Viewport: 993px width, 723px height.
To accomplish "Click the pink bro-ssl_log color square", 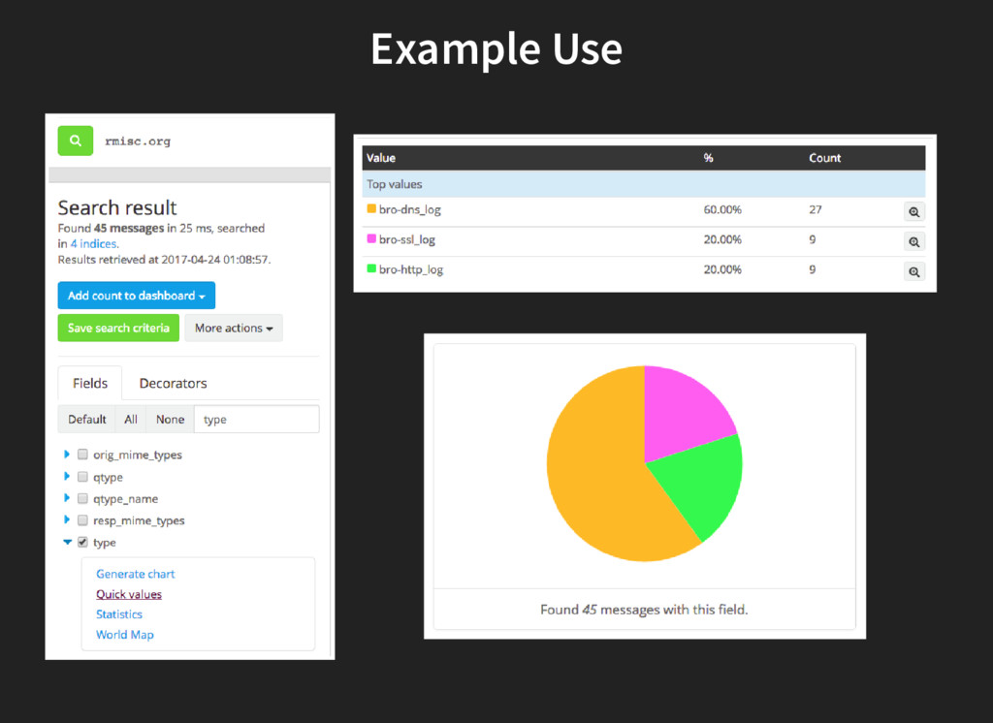I will pos(371,238).
